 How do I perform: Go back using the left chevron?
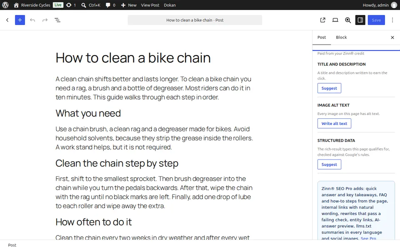tap(7, 20)
